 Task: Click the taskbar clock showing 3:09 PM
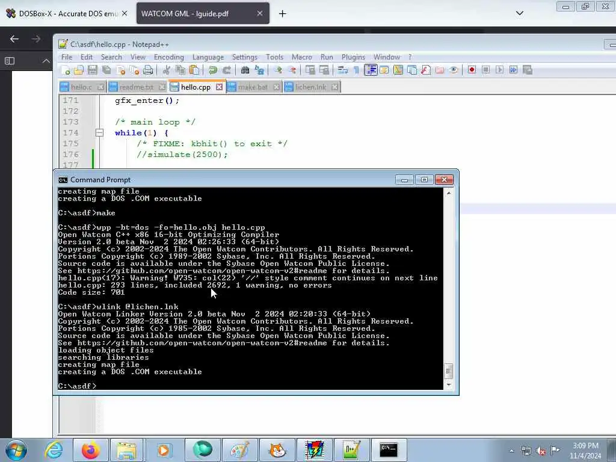(x=585, y=451)
